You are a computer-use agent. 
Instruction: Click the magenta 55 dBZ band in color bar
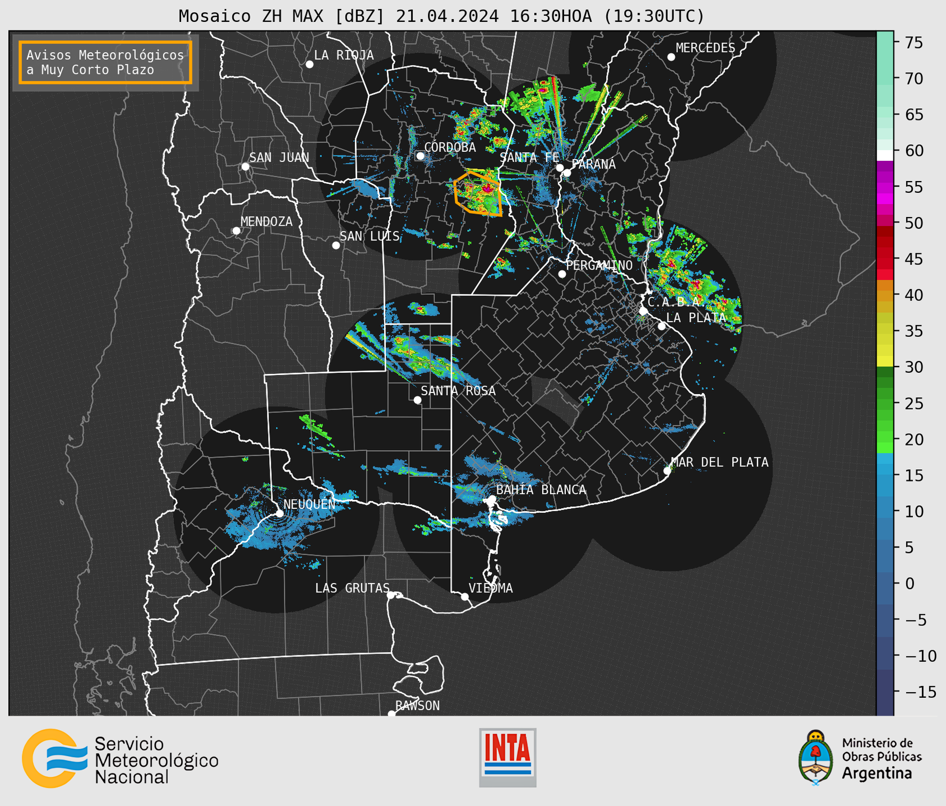(885, 187)
